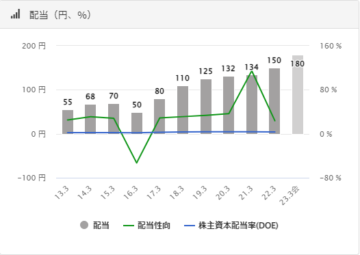360x255 pixels.
Task: Select the light gray 23.3会 forecast bar
Action: tap(298, 95)
